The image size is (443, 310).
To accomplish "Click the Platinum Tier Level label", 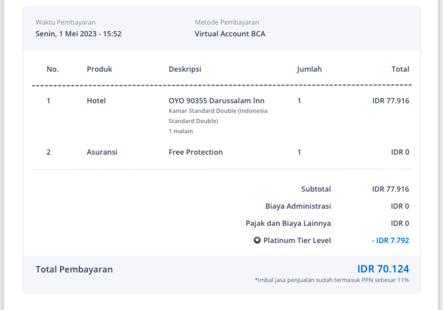I will click(297, 240).
